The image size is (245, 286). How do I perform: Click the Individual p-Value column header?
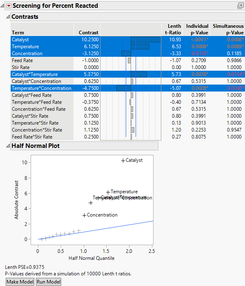197,29
